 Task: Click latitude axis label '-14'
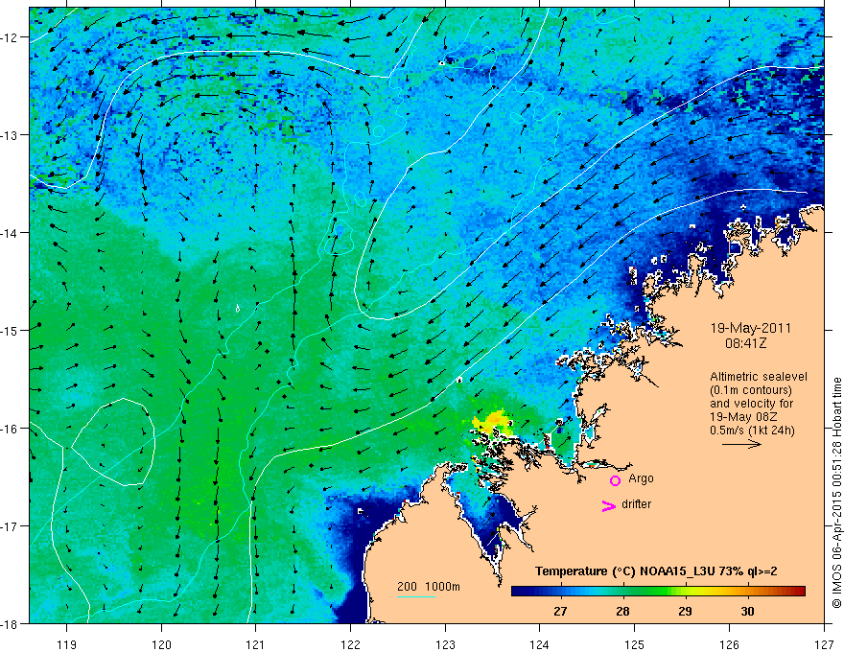11,233
